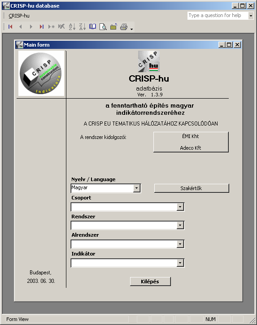Viewport: 257px width, 325px height.
Task: Click the Kilépés exit button
Action: [150, 282]
